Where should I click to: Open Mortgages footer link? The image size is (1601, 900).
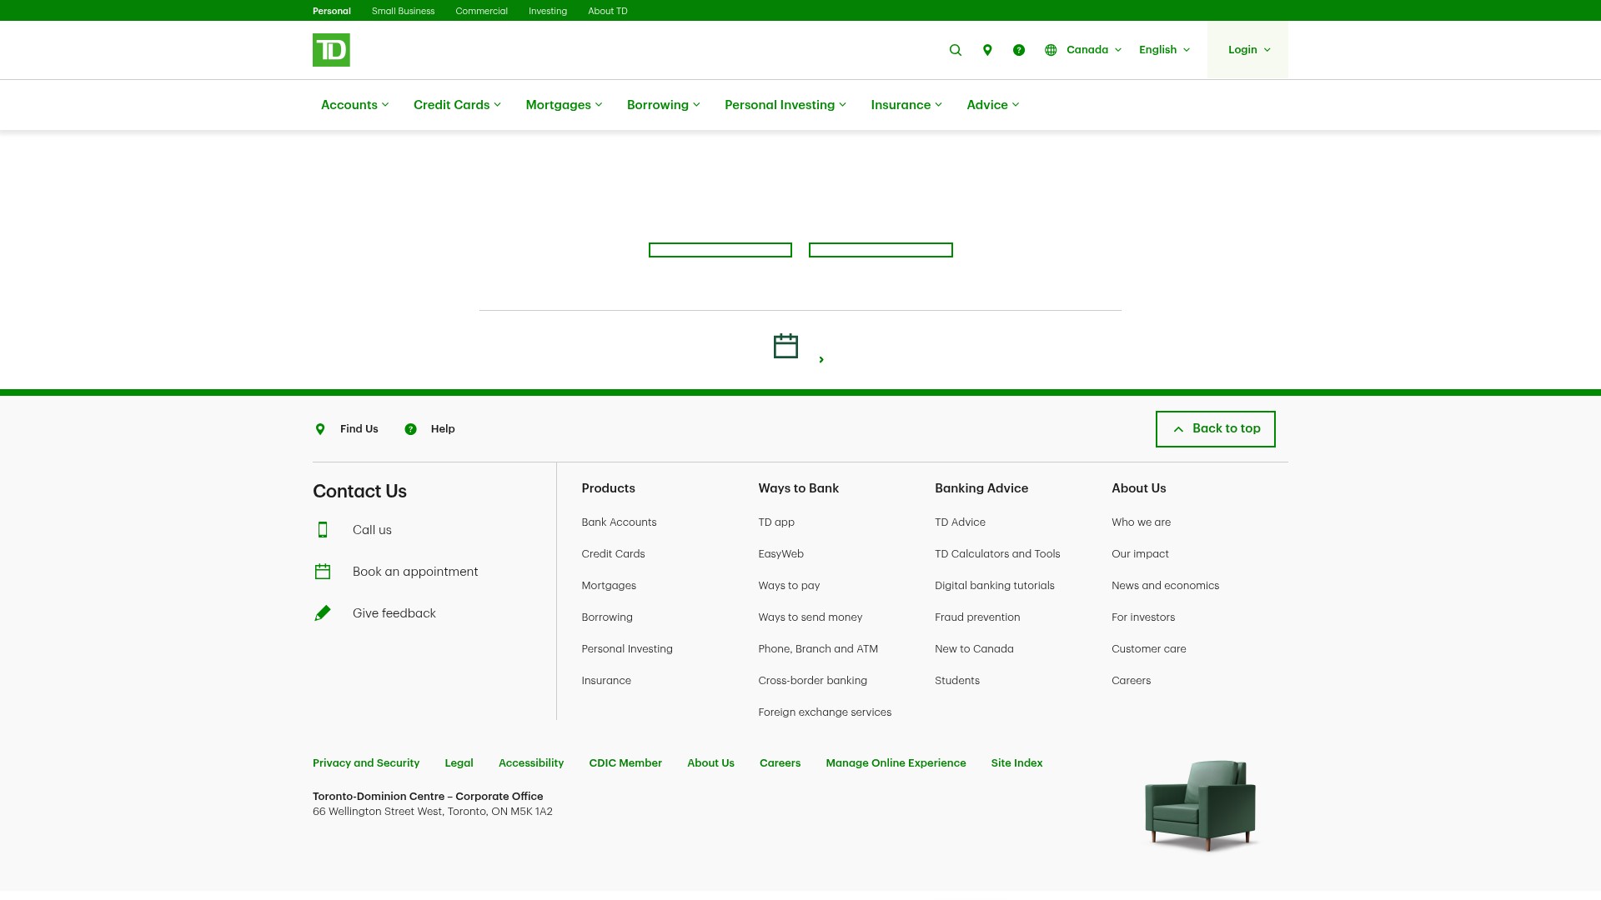coord(609,586)
